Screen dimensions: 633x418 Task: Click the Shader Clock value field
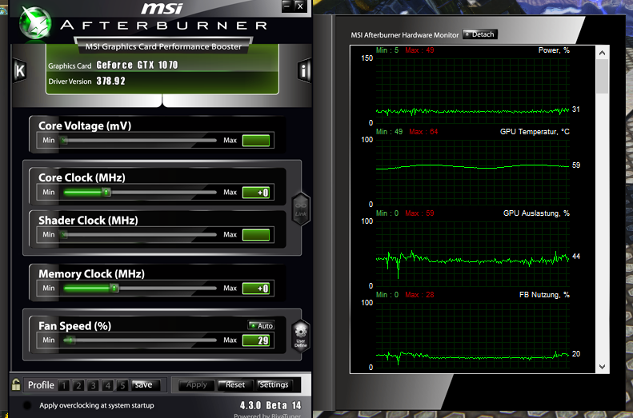pyautogui.click(x=256, y=235)
